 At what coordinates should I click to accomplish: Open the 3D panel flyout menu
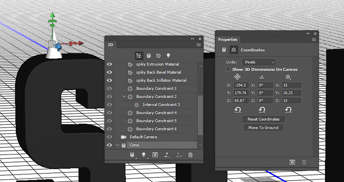click(198, 45)
